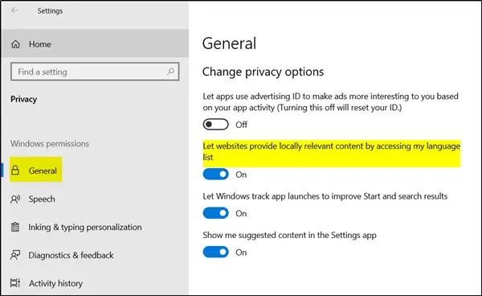Screen dimensions: 482x296
Task: Open the Speech privacy section
Action: [x=42, y=199]
